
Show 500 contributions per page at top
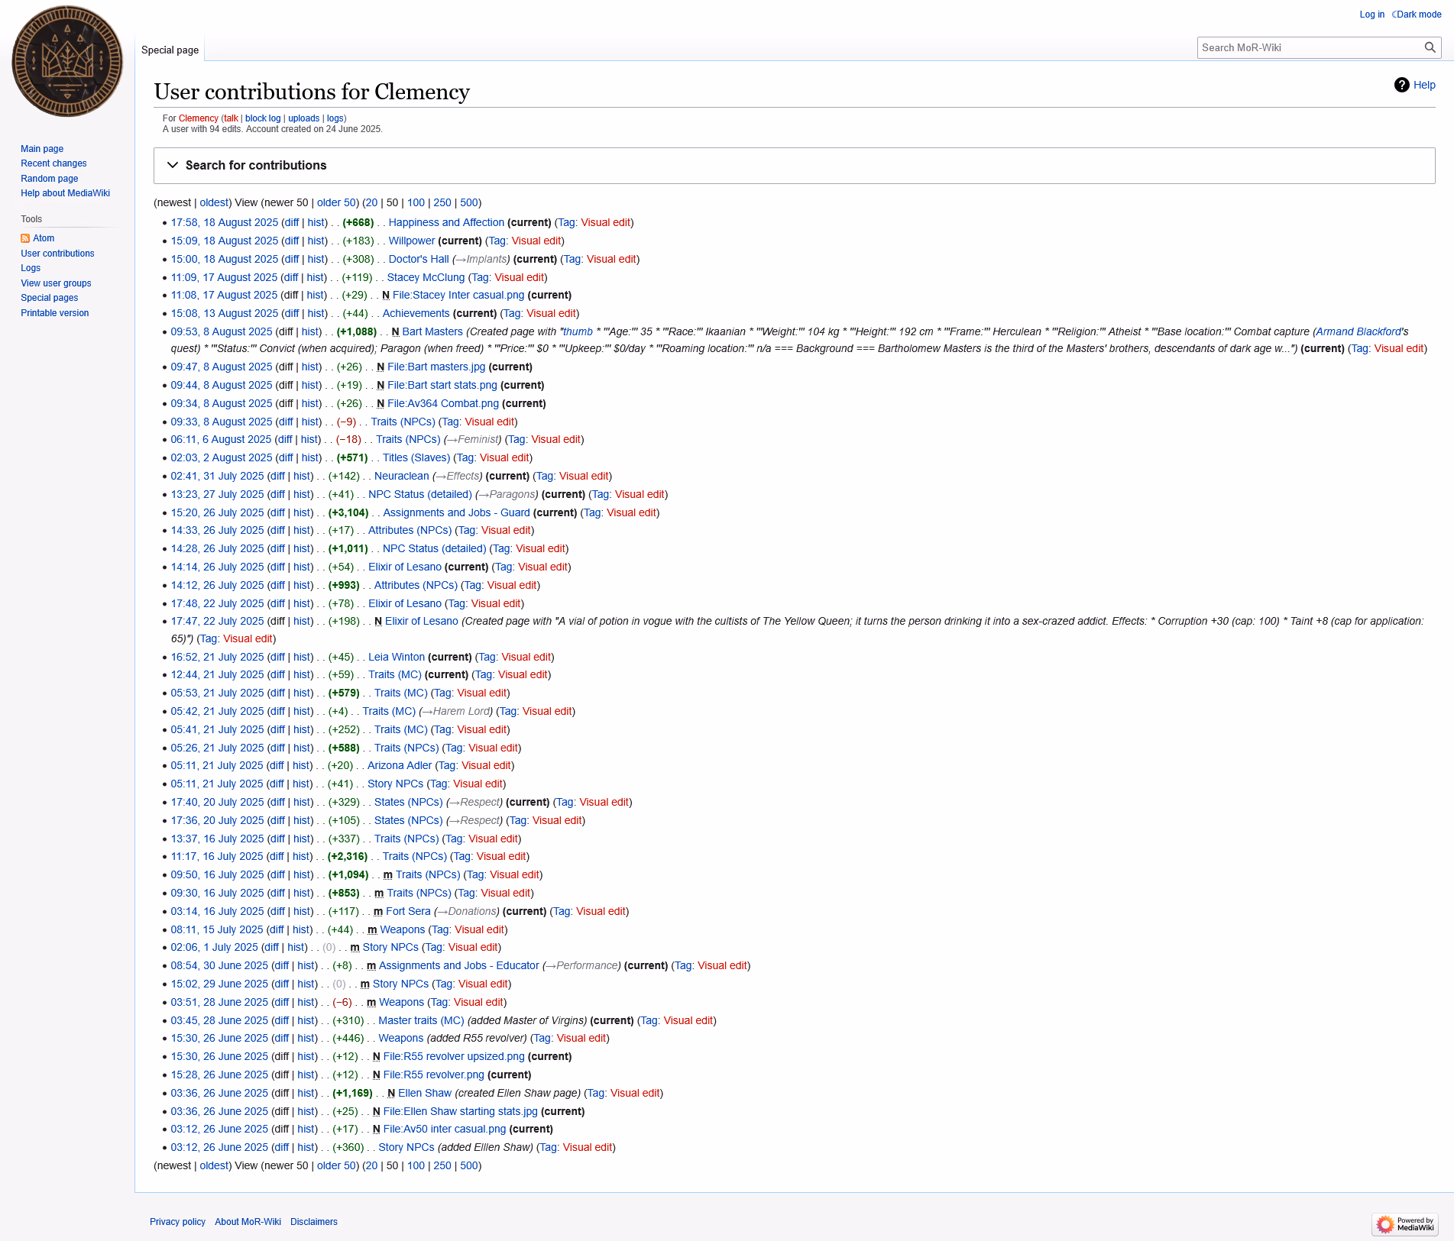click(x=469, y=203)
